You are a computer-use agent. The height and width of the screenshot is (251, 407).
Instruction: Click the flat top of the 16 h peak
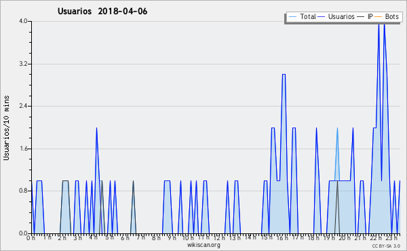pos(284,75)
